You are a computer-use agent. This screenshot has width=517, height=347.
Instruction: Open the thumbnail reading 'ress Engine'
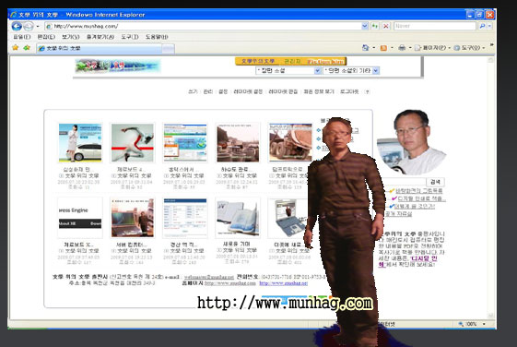click(80, 218)
